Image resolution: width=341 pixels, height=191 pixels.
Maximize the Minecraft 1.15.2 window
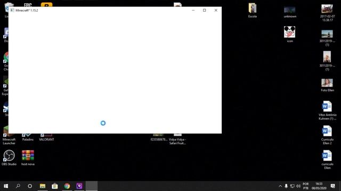pyautogui.click(x=205, y=10)
